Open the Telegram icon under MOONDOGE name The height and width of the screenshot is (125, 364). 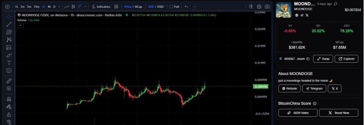click(302, 15)
